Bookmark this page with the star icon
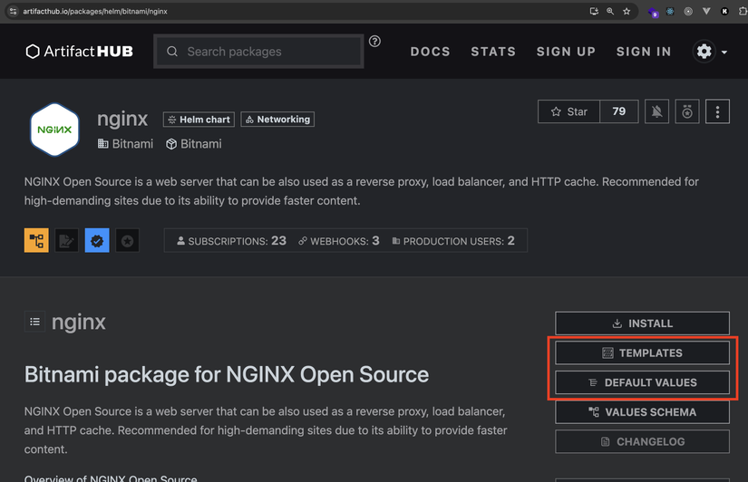748x482 pixels. click(627, 12)
